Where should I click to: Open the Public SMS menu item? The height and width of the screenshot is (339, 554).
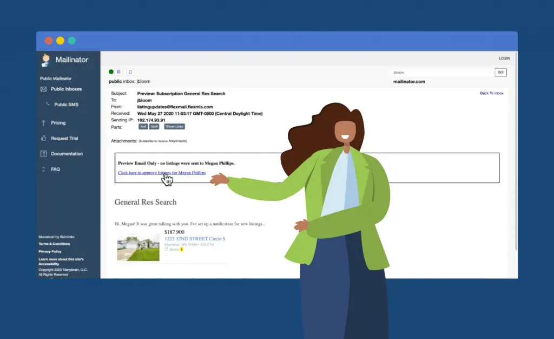pos(66,105)
